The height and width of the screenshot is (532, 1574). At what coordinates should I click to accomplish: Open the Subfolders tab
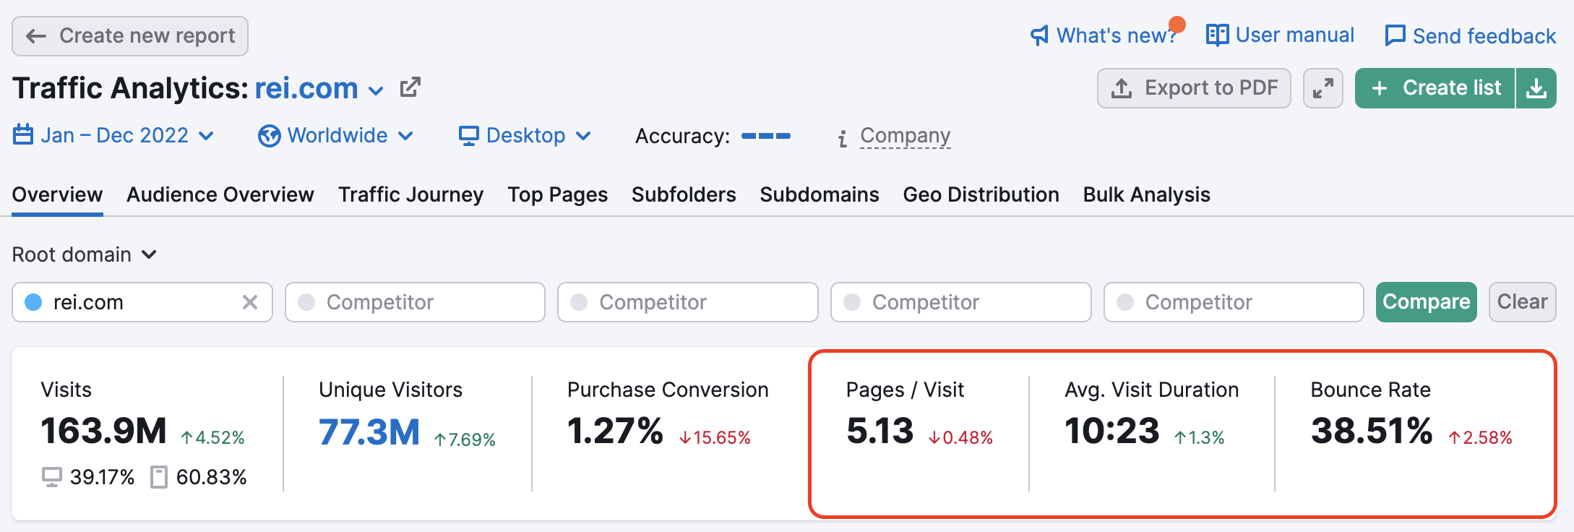(x=684, y=194)
